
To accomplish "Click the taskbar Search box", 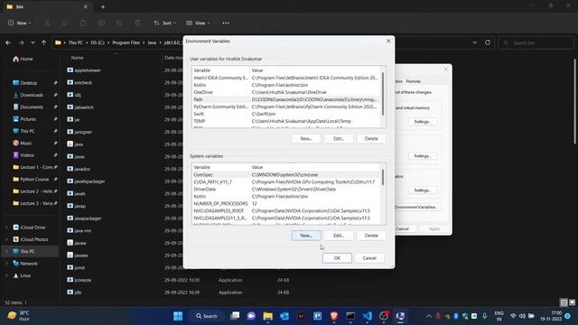I will 207,316.
